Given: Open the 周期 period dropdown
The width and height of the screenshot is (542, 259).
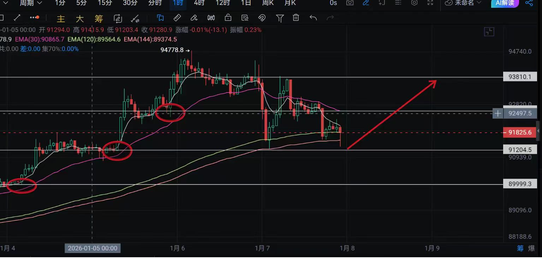Looking at the screenshot, I should pyautogui.click(x=30, y=3).
